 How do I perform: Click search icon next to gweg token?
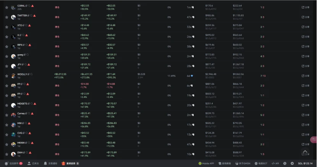point(27,55)
